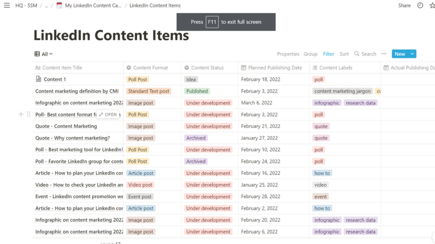This screenshot has height=244, width=435.
Task: Open the three-dot view options menu
Action: (x=384, y=54)
